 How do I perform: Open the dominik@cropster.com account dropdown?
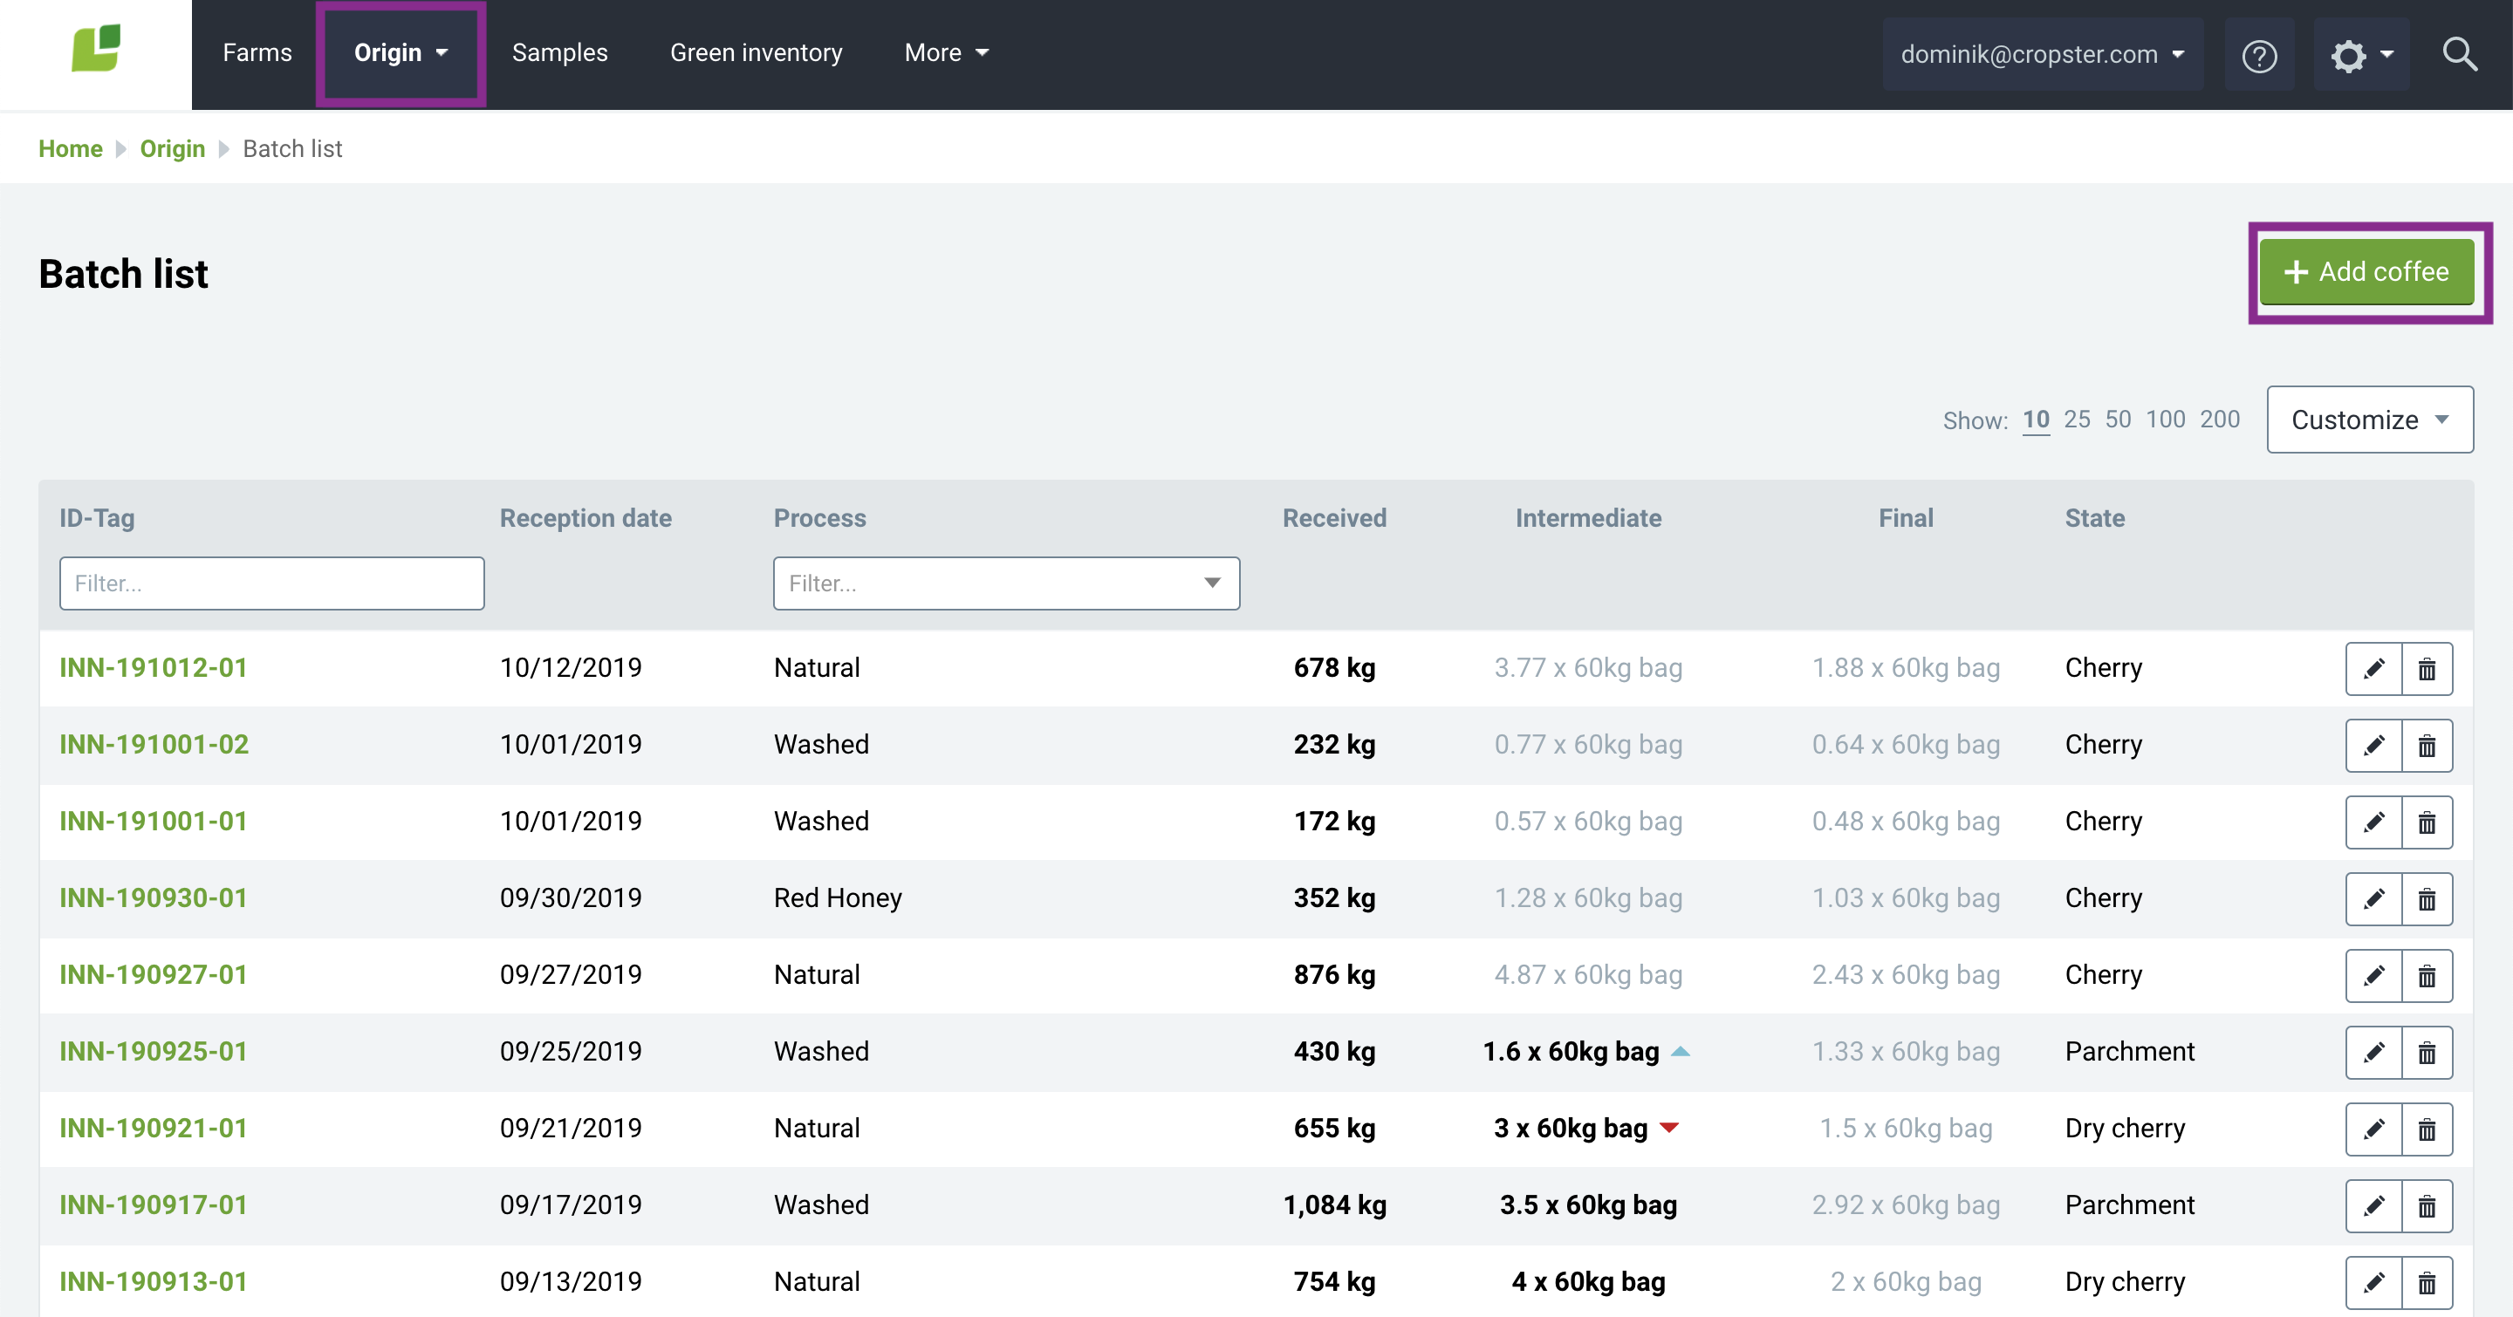2042,55
